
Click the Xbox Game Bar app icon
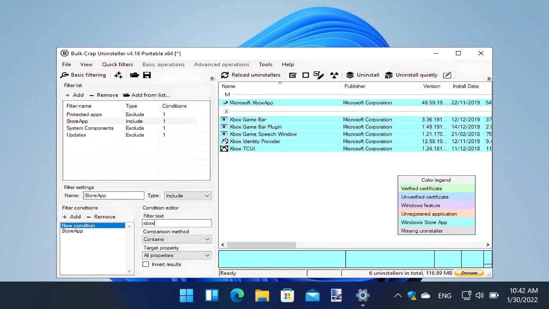(224, 119)
